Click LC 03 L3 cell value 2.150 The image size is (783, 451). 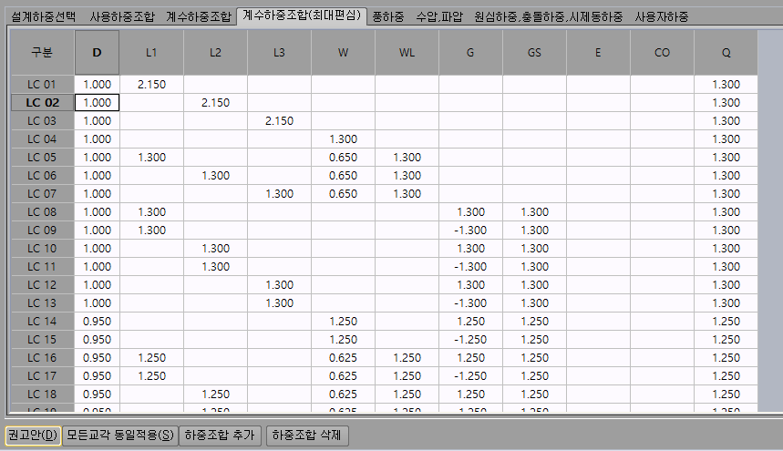pos(279,121)
